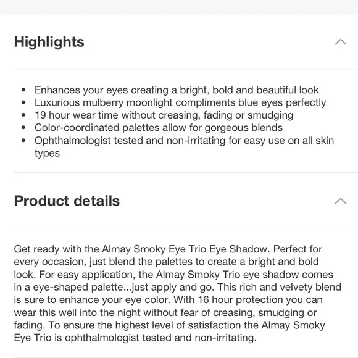Collapse the Highlights section chevron
The height and width of the screenshot is (358, 358).
[x=341, y=42]
